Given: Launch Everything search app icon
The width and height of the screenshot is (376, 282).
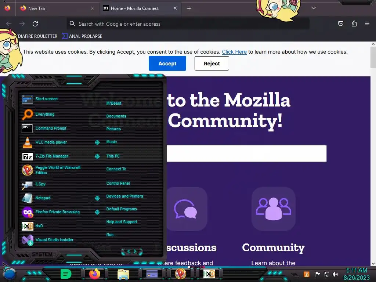Looking at the screenshot, I should (x=27, y=115).
